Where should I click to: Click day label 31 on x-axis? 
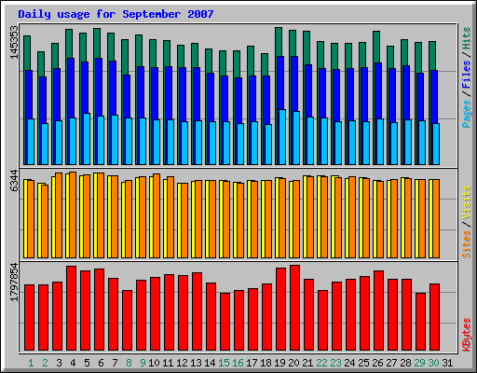(447, 363)
